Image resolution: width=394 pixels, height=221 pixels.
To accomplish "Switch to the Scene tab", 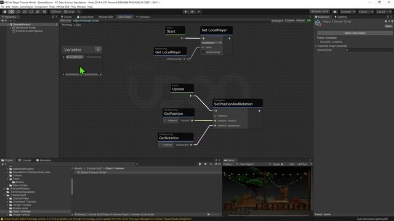I will (66, 17).
